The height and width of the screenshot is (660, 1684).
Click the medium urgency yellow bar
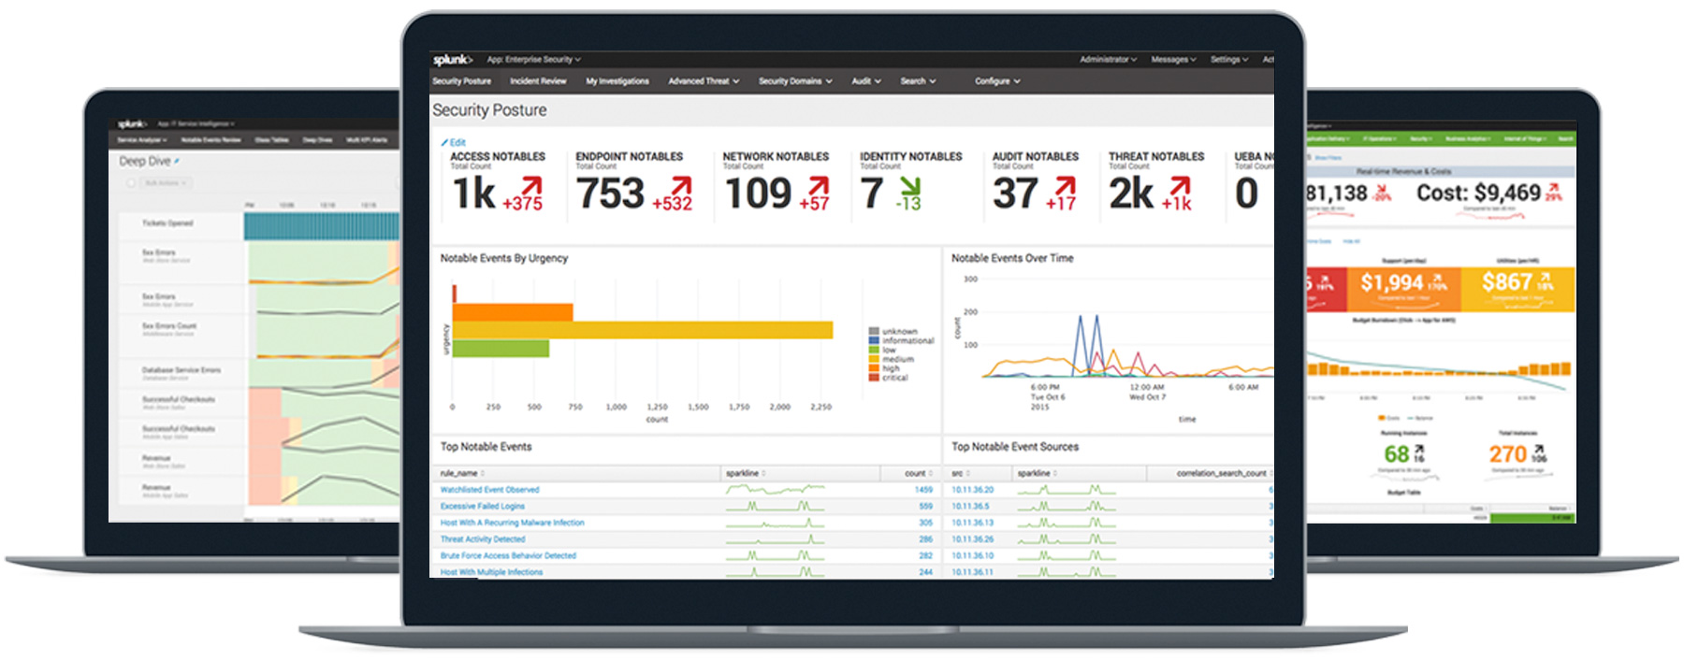coord(642,330)
